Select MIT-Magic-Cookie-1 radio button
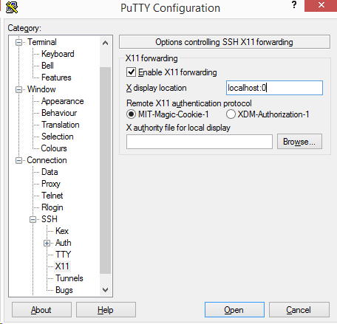 pyautogui.click(x=131, y=114)
